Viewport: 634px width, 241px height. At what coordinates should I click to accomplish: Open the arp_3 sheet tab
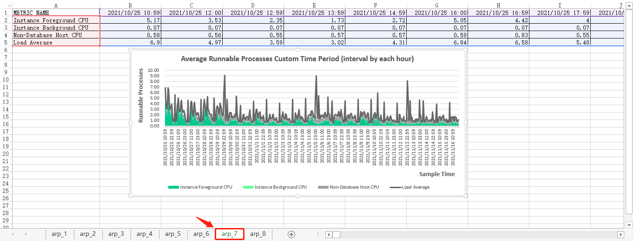tap(116, 234)
